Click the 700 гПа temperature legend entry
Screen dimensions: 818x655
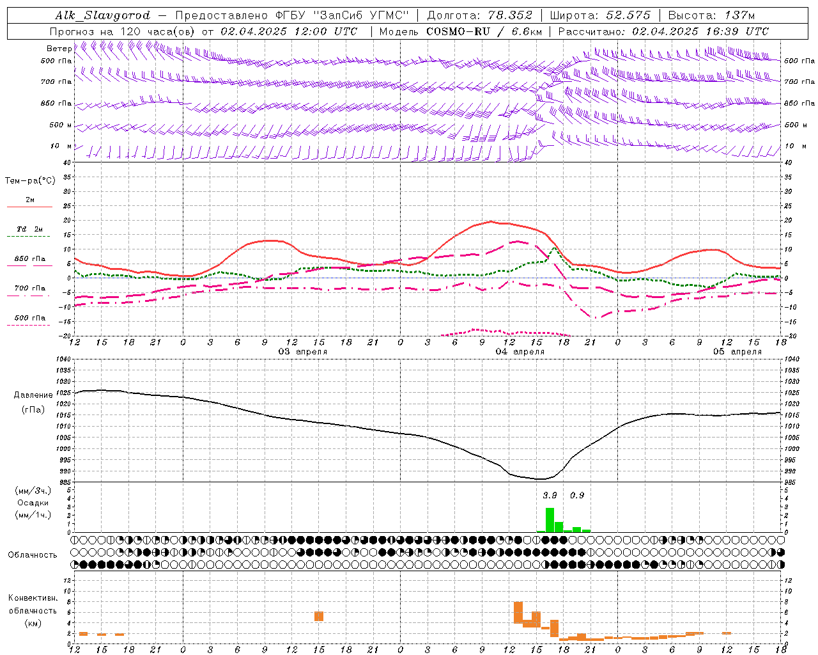pos(30,288)
